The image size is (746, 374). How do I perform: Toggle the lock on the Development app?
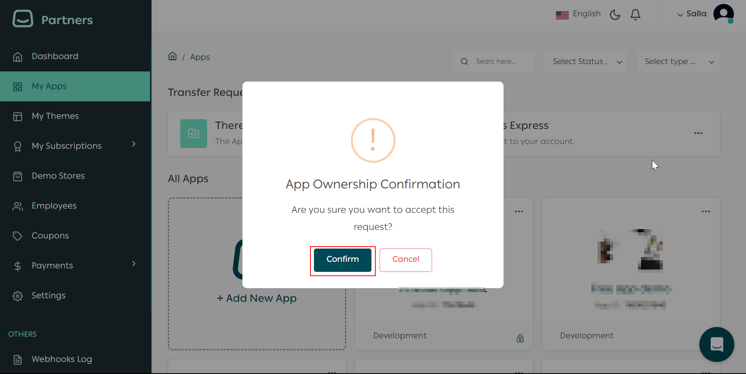point(521,338)
